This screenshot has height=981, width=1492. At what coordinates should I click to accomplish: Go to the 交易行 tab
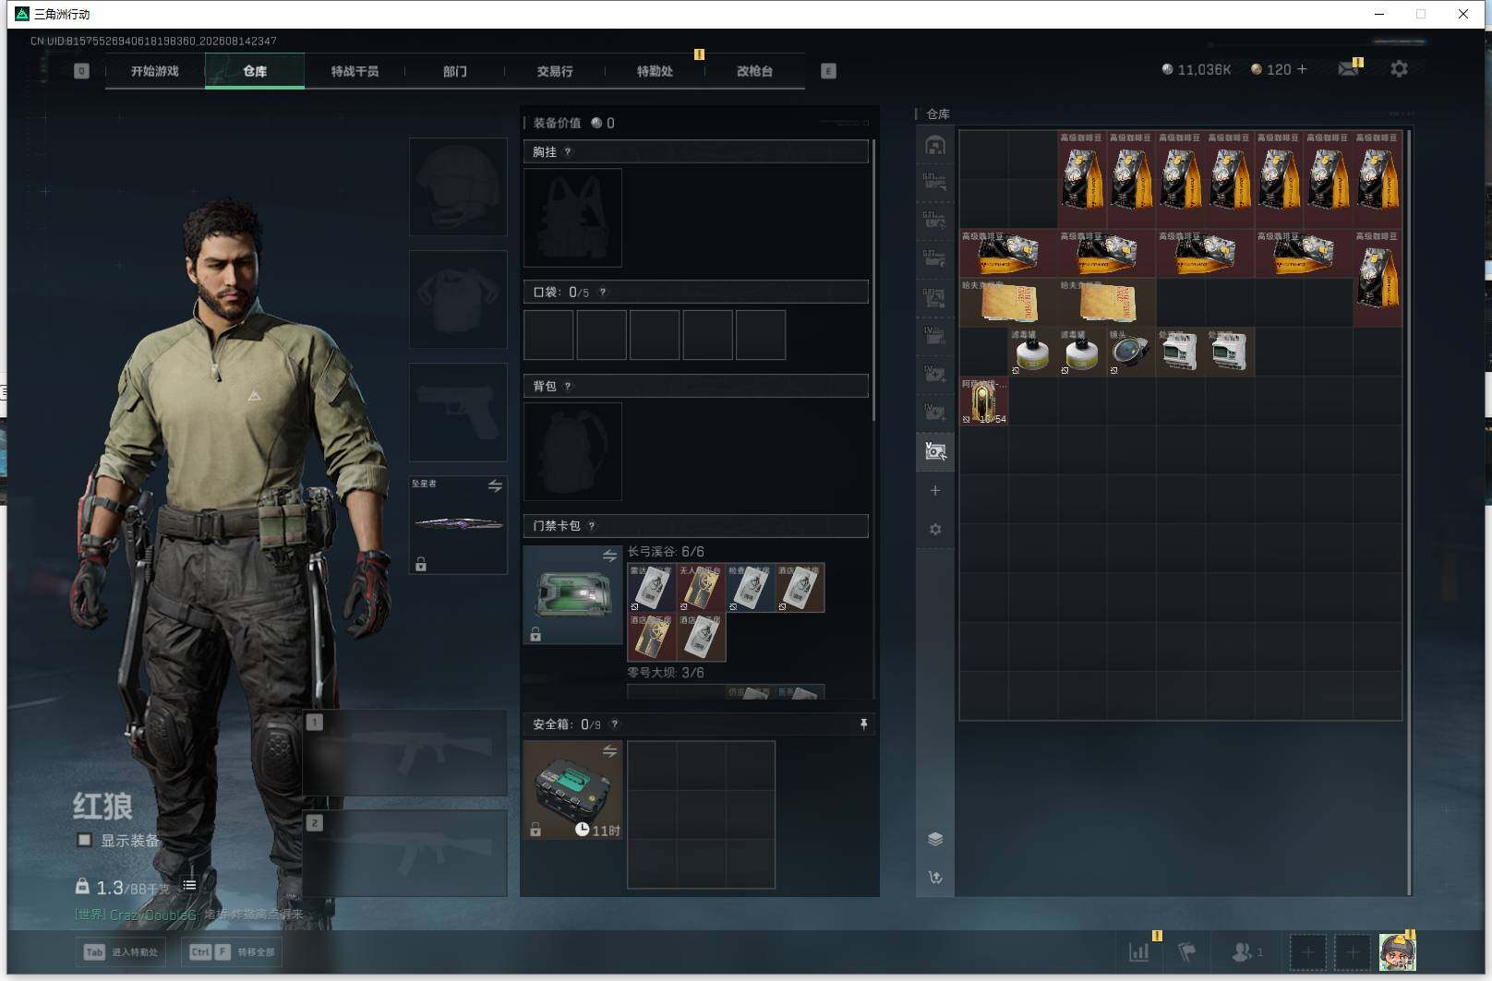(x=555, y=71)
